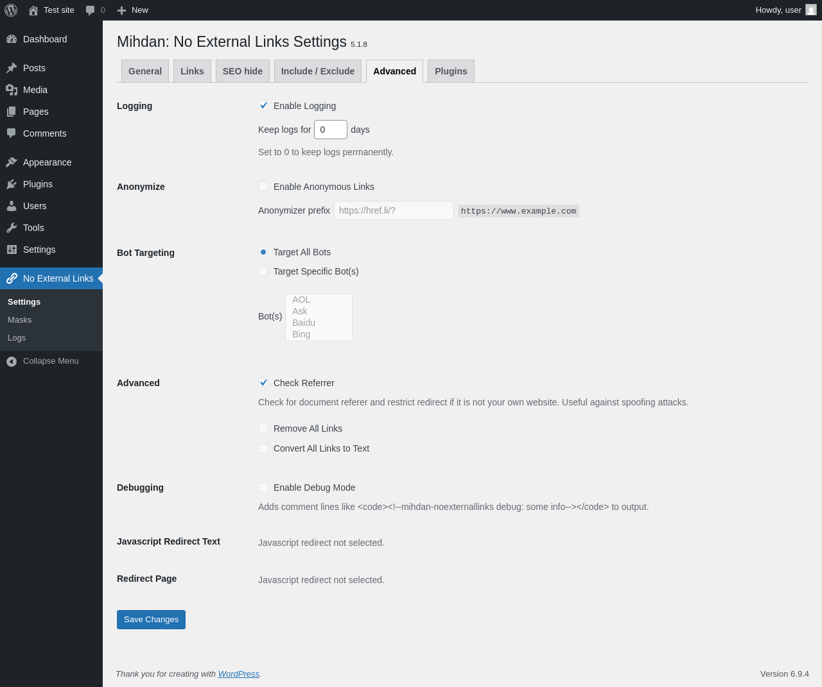This screenshot has height=687, width=822.
Task: Click the Collapse Menu arrow icon
Action: [12, 361]
